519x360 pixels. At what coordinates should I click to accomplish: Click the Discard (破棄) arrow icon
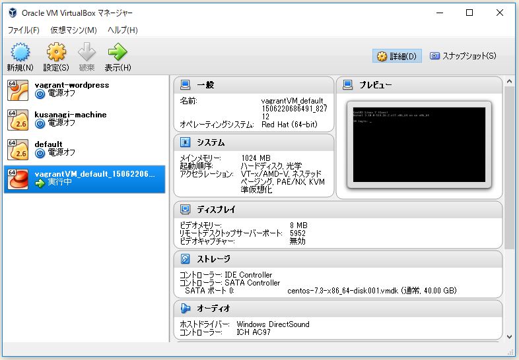[86, 52]
